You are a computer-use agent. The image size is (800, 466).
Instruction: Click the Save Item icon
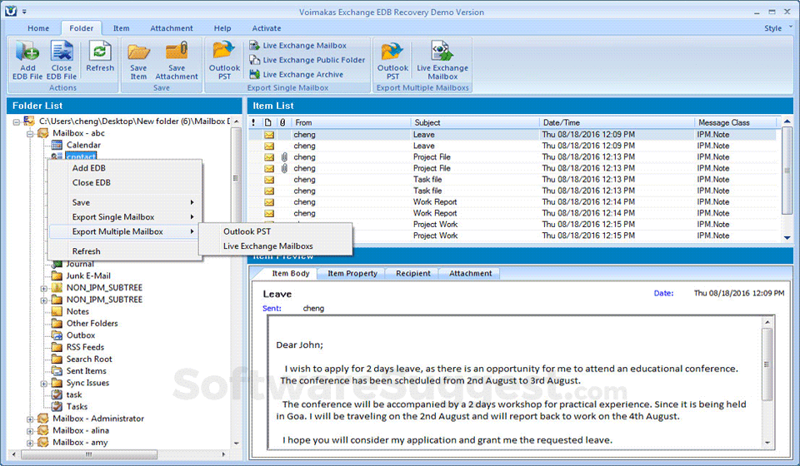pyautogui.click(x=138, y=61)
